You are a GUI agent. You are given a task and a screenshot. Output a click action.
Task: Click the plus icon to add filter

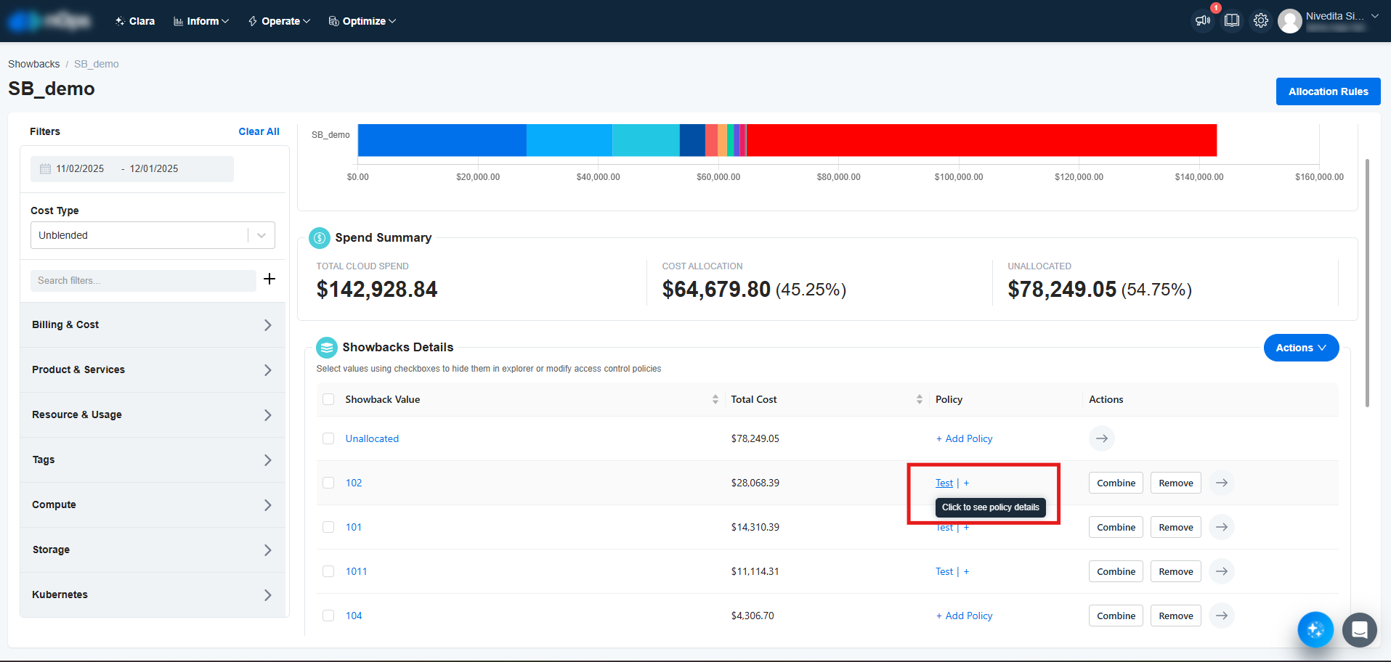pos(269,279)
